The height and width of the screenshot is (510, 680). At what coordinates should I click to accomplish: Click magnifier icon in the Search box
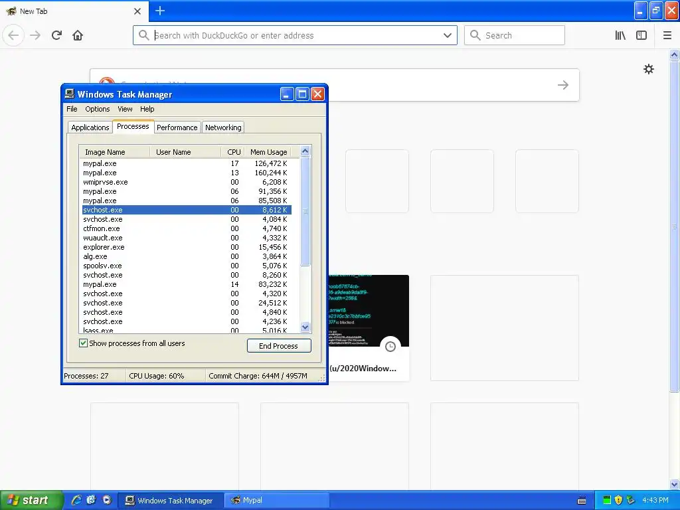475,35
